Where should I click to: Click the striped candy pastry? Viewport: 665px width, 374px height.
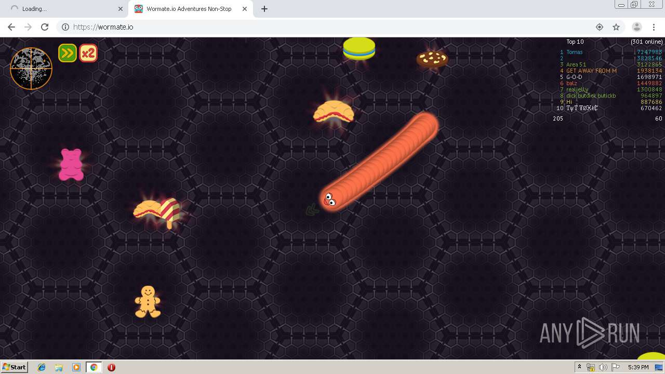(169, 212)
